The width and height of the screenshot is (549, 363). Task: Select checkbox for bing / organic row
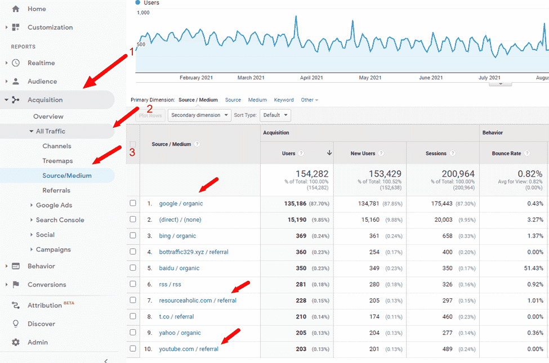point(133,236)
